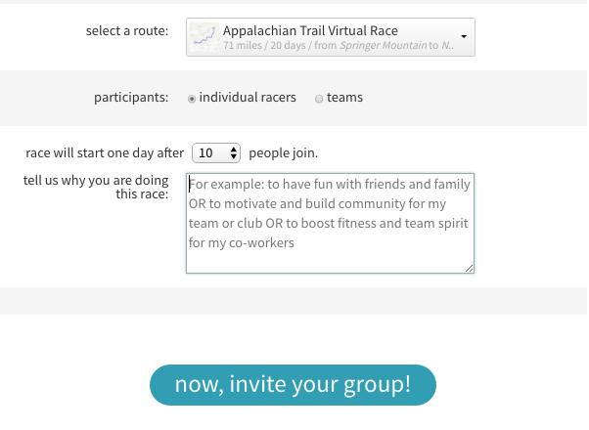
Task: Click the 'race will start one day after' text
Action: pyautogui.click(x=105, y=153)
